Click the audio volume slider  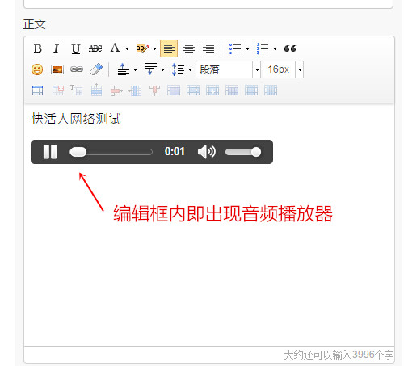(243, 152)
